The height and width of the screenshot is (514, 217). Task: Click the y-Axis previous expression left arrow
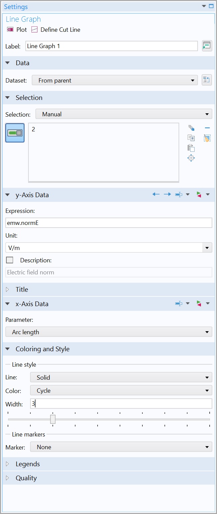[156, 195]
